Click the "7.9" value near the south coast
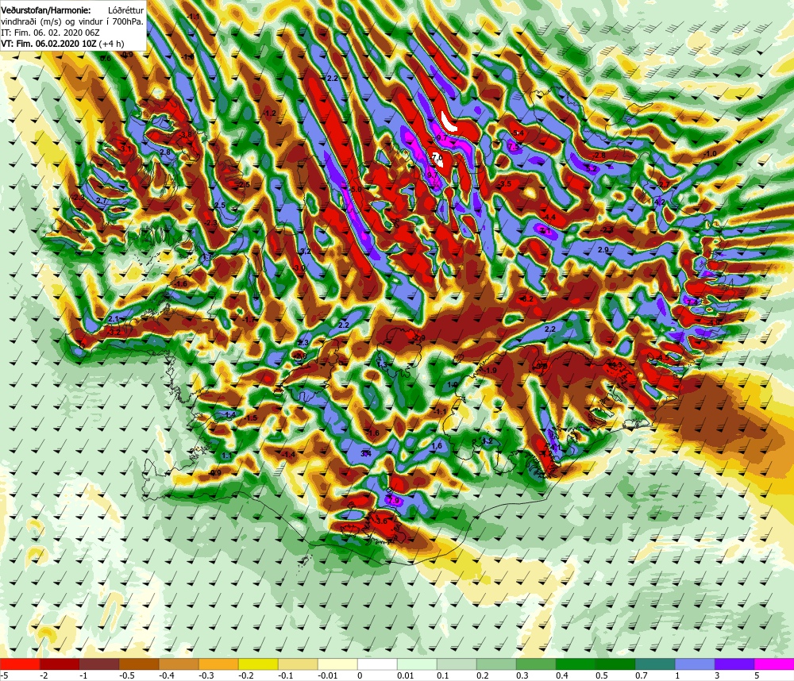Viewport: 794px width, 681px height. click(x=394, y=501)
